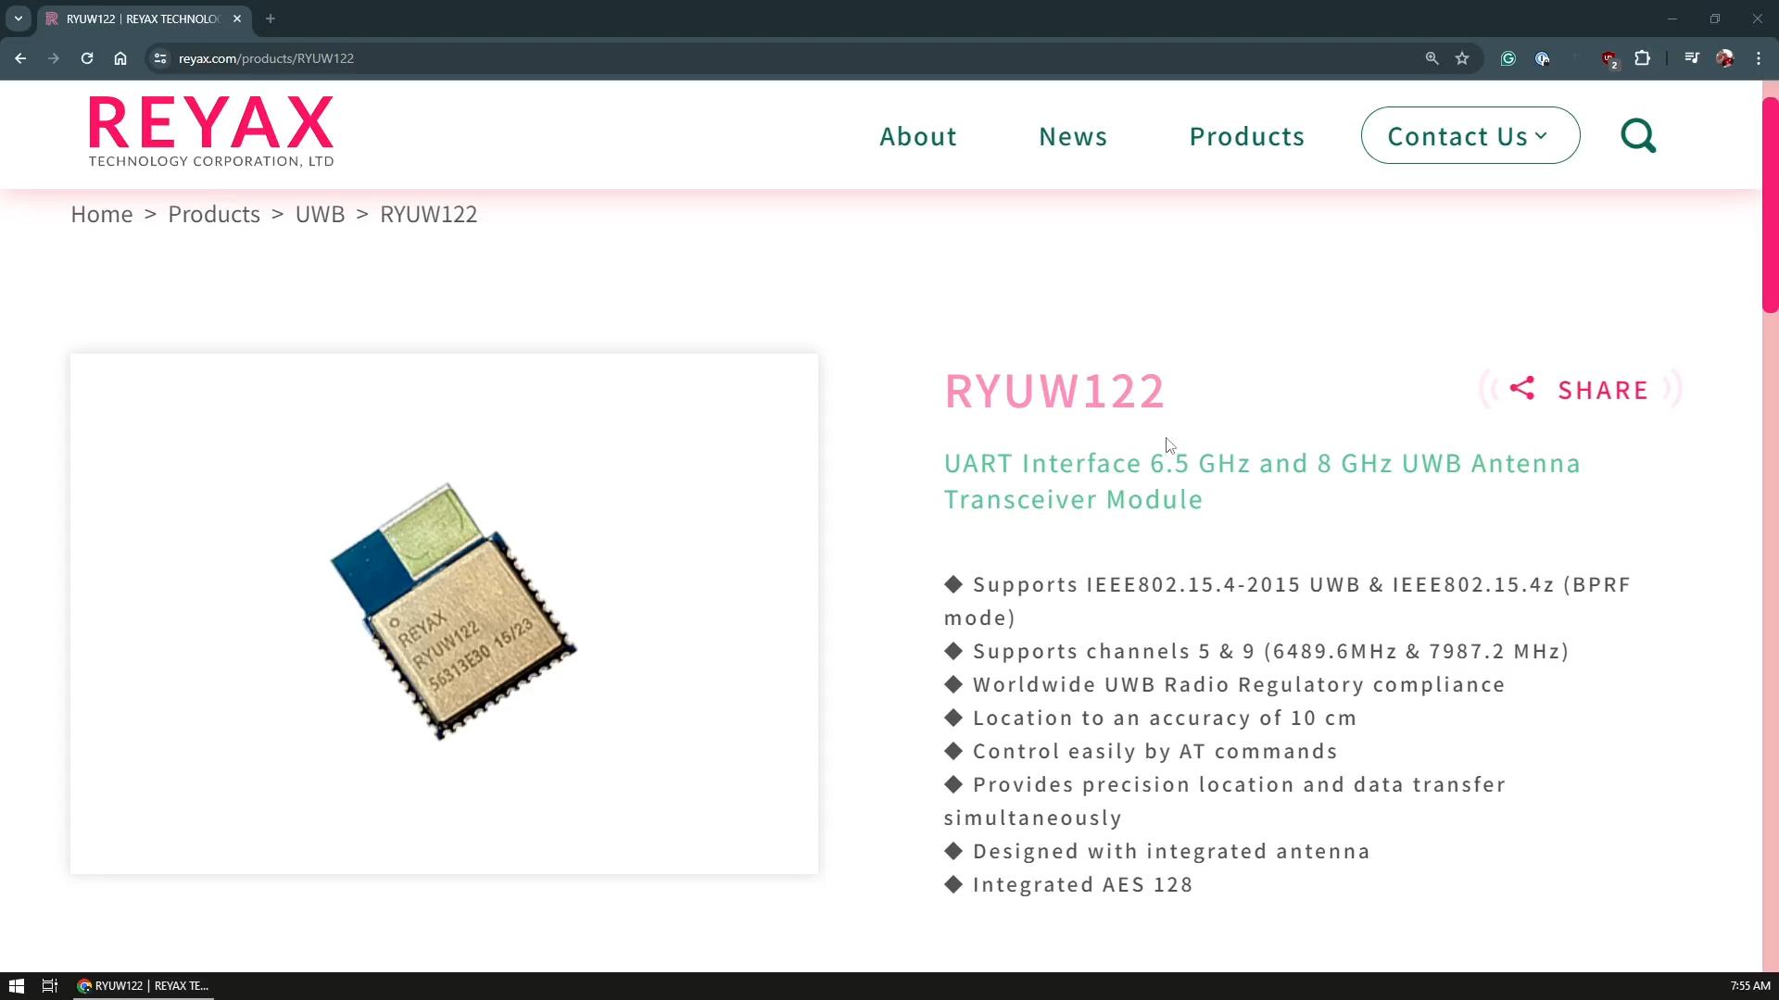
Task: Click the home button in browser
Action: 120,57
